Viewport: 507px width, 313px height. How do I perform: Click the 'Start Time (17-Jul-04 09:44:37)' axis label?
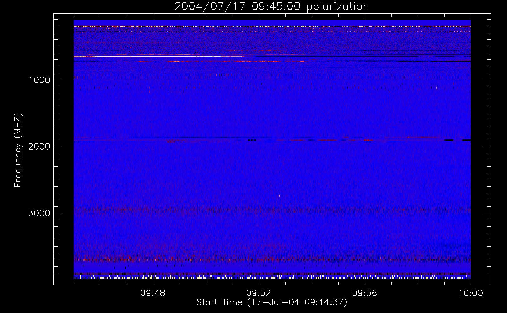[x=272, y=302]
